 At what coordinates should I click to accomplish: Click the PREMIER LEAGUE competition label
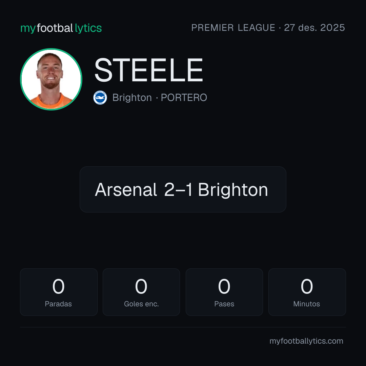(x=233, y=27)
